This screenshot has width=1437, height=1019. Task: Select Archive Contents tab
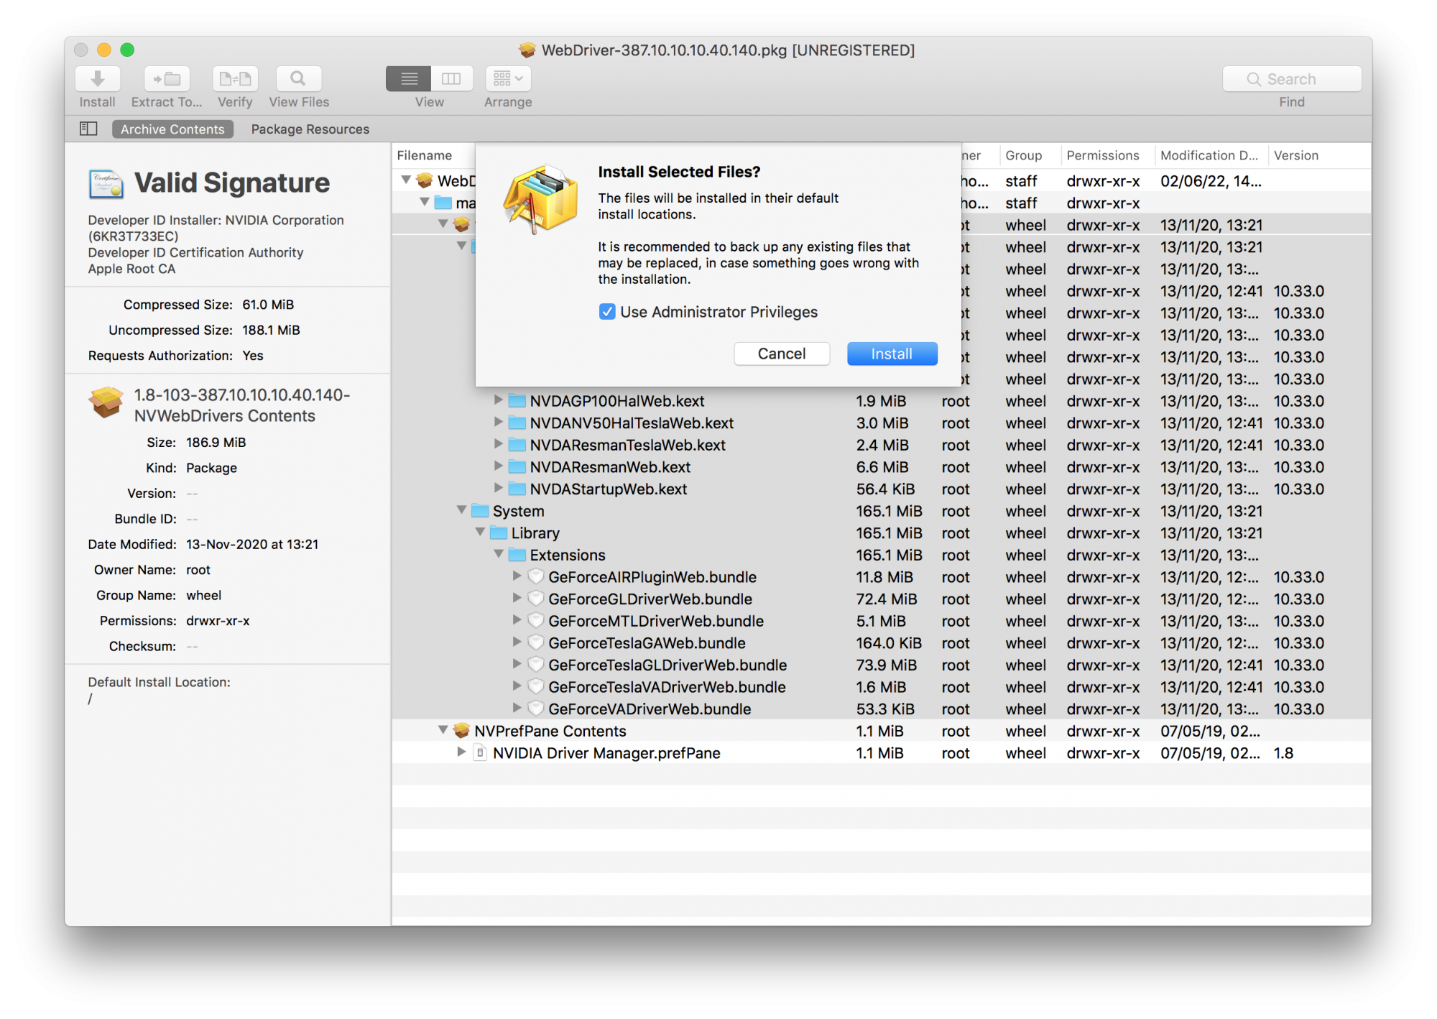click(172, 129)
